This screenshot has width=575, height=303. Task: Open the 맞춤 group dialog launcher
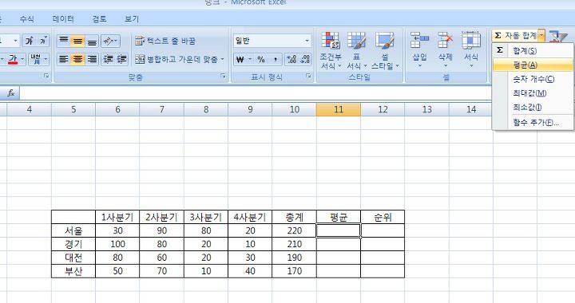pyautogui.click(x=223, y=76)
